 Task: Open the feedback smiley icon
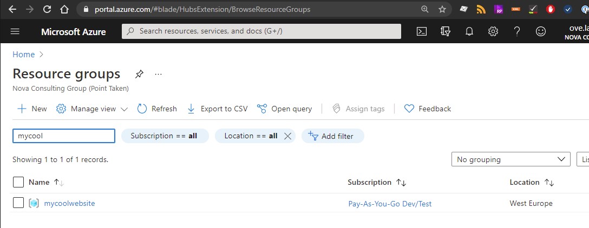coord(540,31)
